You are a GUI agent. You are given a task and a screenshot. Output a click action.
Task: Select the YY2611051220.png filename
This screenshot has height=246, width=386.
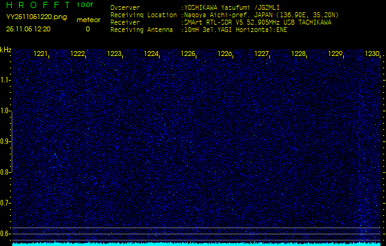[36, 17]
